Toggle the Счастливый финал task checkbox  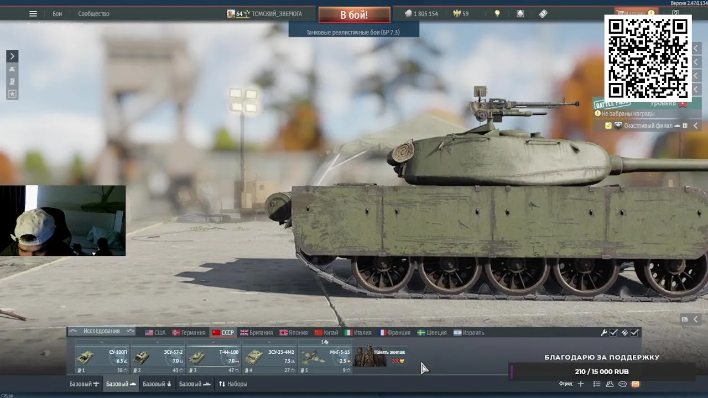click(608, 125)
